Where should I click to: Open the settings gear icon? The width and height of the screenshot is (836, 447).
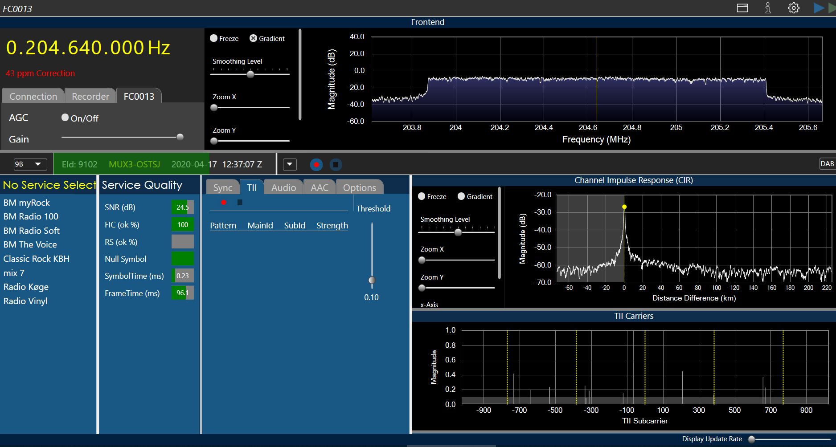[x=794, y=8]
